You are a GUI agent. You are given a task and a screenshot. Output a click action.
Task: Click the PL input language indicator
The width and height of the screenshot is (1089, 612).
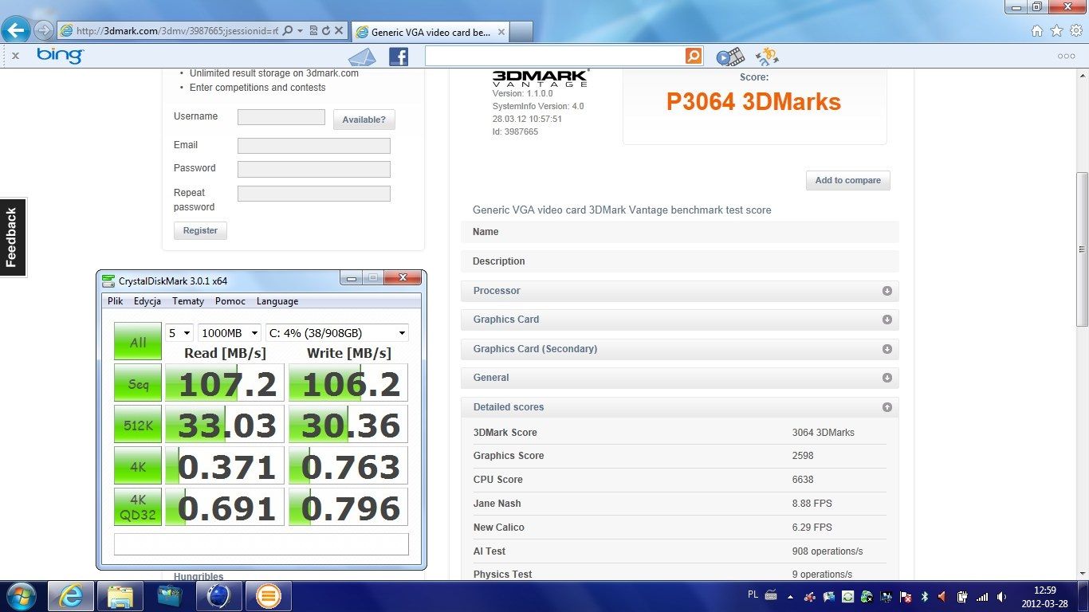pos(753,594)
